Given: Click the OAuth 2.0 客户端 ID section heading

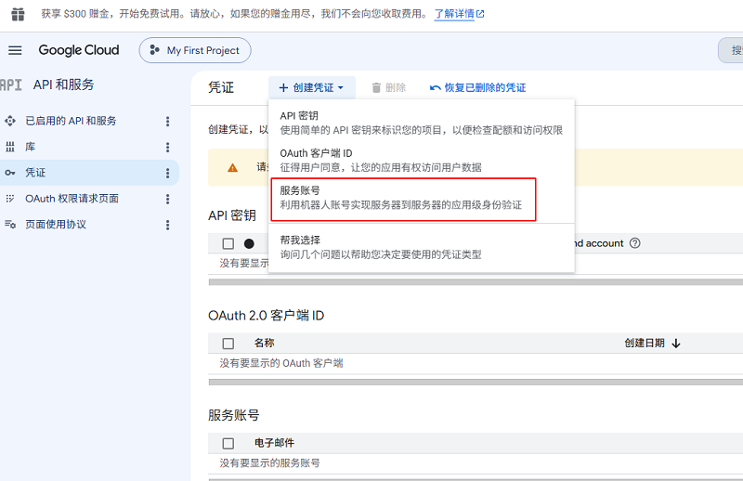Looking at the screenshot, I should click(267, 316).
